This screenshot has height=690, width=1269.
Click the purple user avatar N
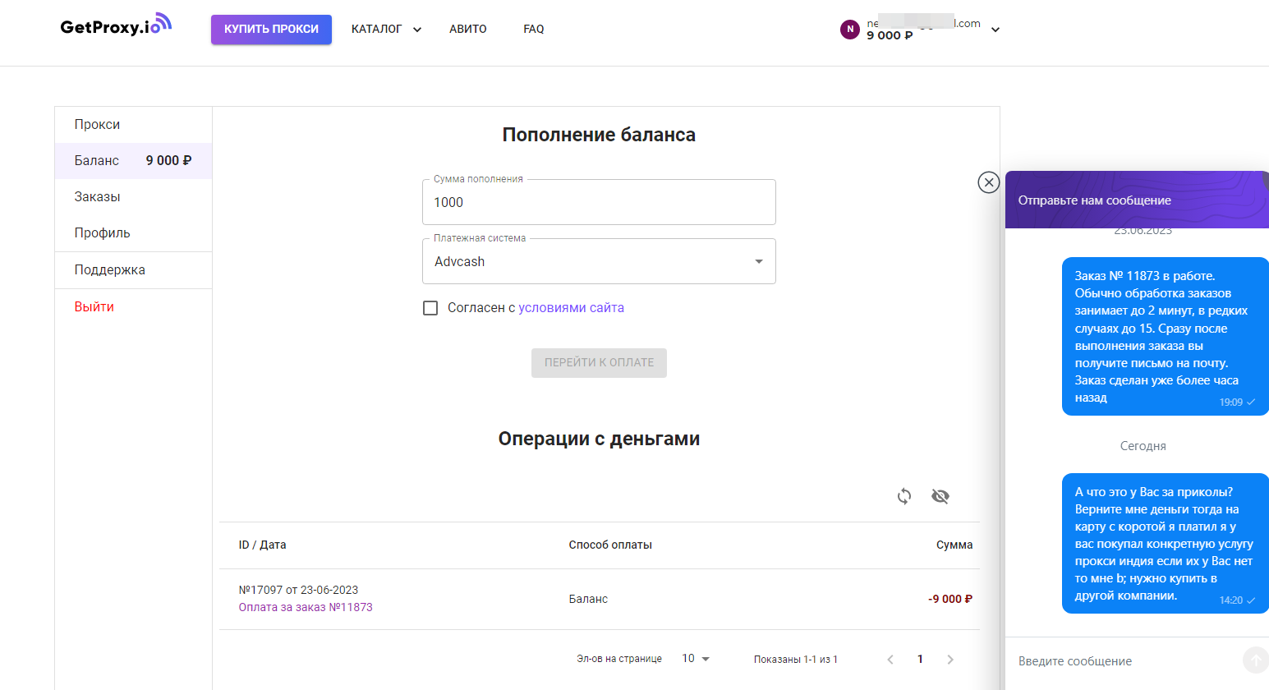(850, 29)
